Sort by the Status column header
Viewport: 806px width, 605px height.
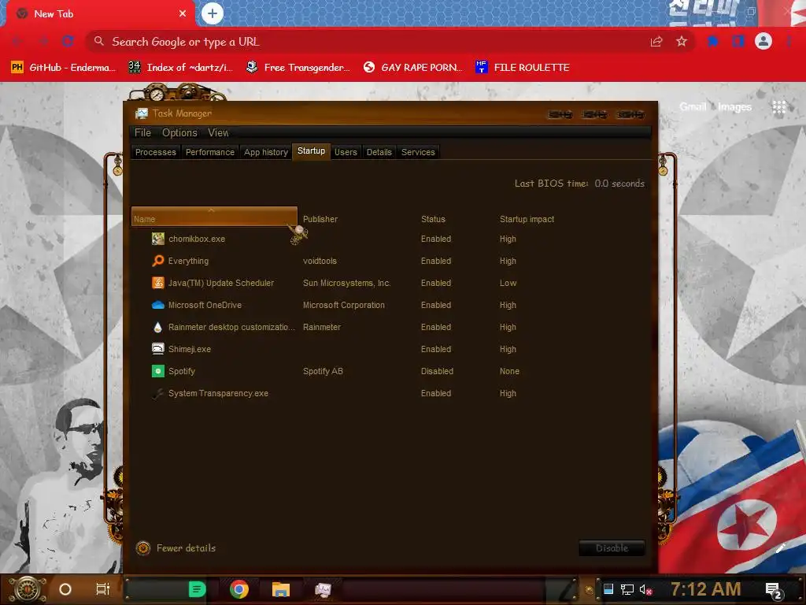point(433,219)
